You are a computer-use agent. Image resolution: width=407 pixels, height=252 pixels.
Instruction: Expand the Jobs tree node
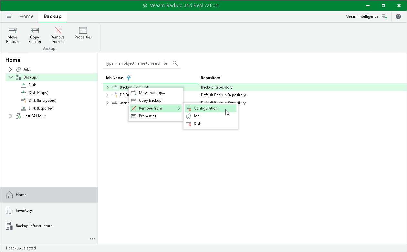[10, 69]
